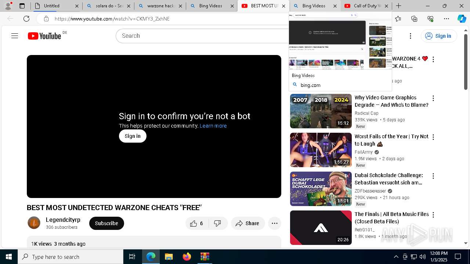The image size is (470, 264).
Task: Open notification center icon
Action: click(458, 257)
